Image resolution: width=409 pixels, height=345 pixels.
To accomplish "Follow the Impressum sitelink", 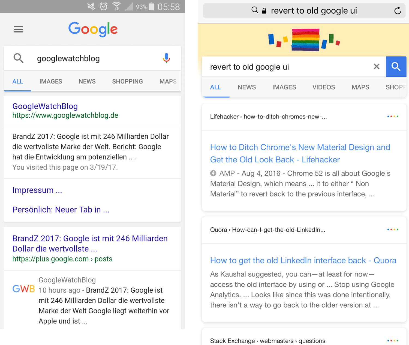I will tap(37, 190).
